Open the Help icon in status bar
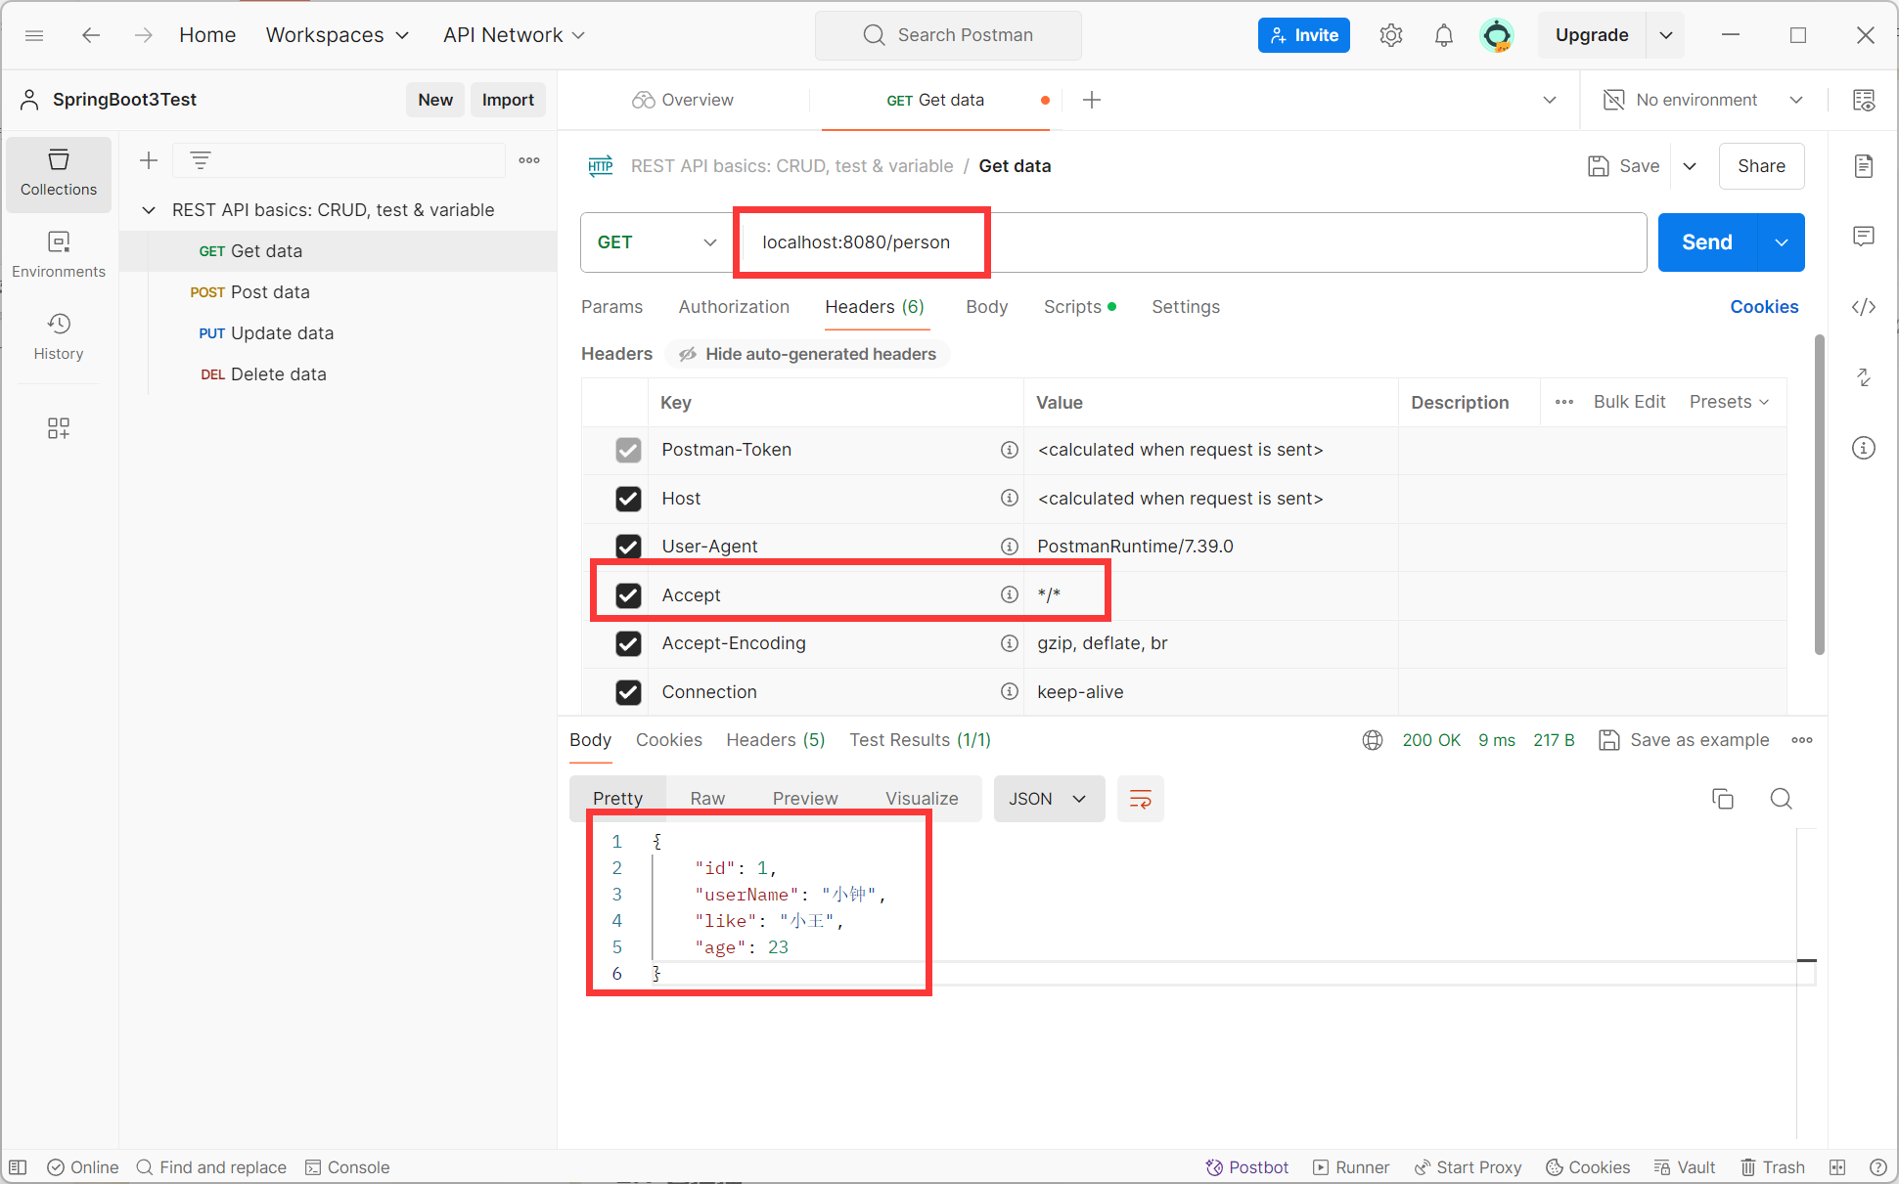1899x1184 pixels. coord(1877,1167)
